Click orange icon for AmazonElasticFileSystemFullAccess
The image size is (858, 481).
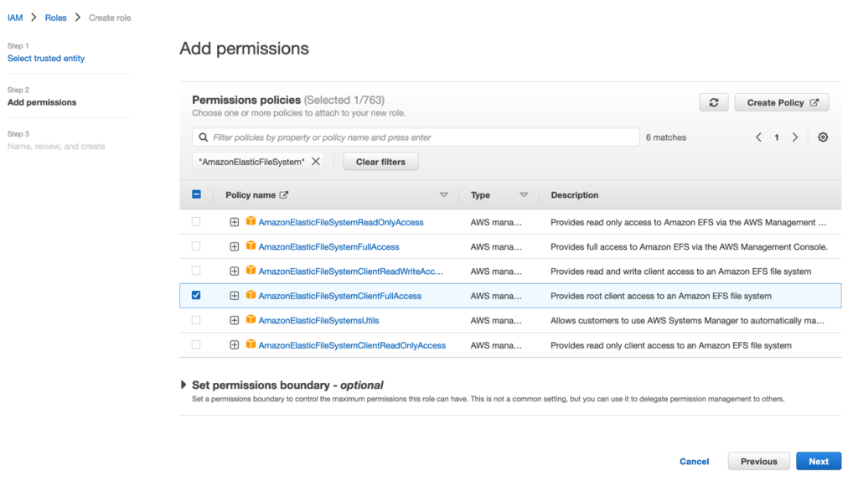pyautogui.click(x=251, y=246)
